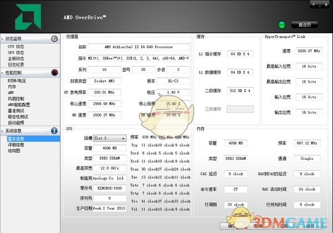The image size is (333, 233).
Task: Select 主板状态 sidebar item
Action: 16,59
